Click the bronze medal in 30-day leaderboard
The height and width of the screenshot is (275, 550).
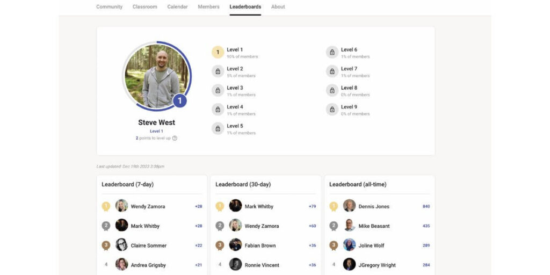tap(220, 245)
